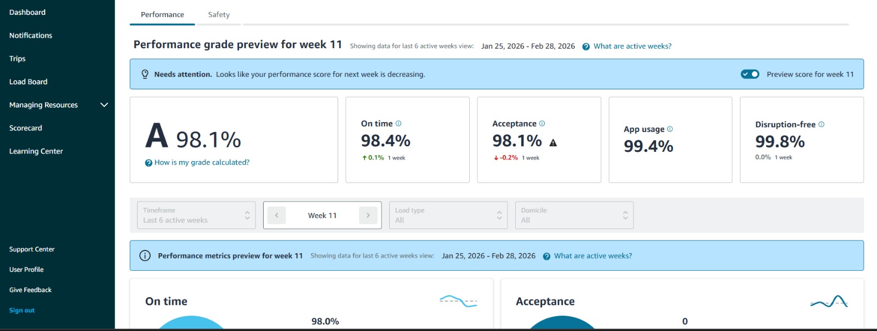Viewport: 877px width, 331px height.
Task: Open the Timeframe dropdown
Action: 196,215
